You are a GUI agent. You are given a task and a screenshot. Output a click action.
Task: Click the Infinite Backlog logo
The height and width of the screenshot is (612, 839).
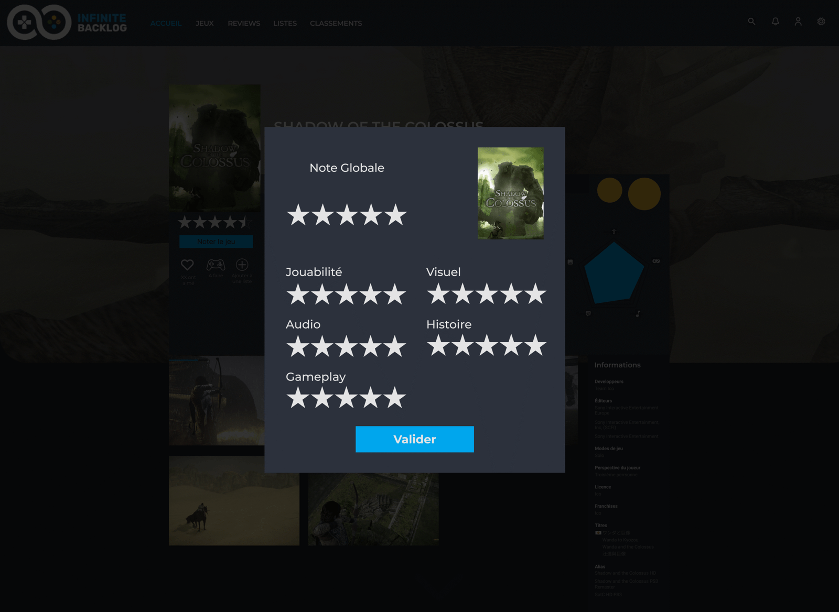[x=67, y=23]
